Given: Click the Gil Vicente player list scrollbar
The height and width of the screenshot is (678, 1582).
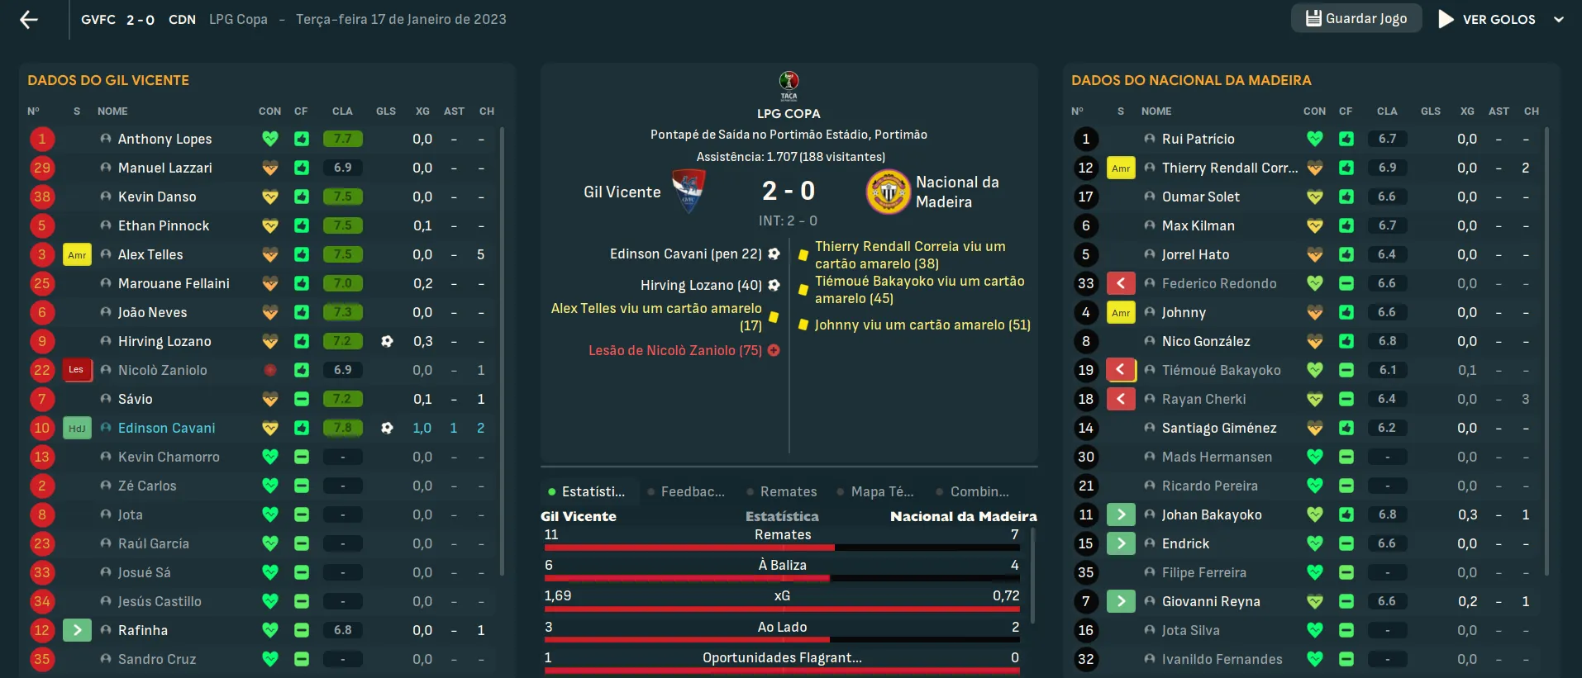Looking at the screenshot, I should click(502, 351).
